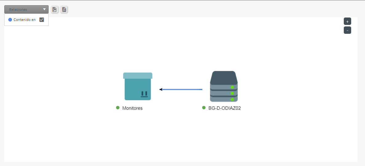Export the diagram as PDF
The height and width of the screenshot is (166, 365).
click(64, 10)
